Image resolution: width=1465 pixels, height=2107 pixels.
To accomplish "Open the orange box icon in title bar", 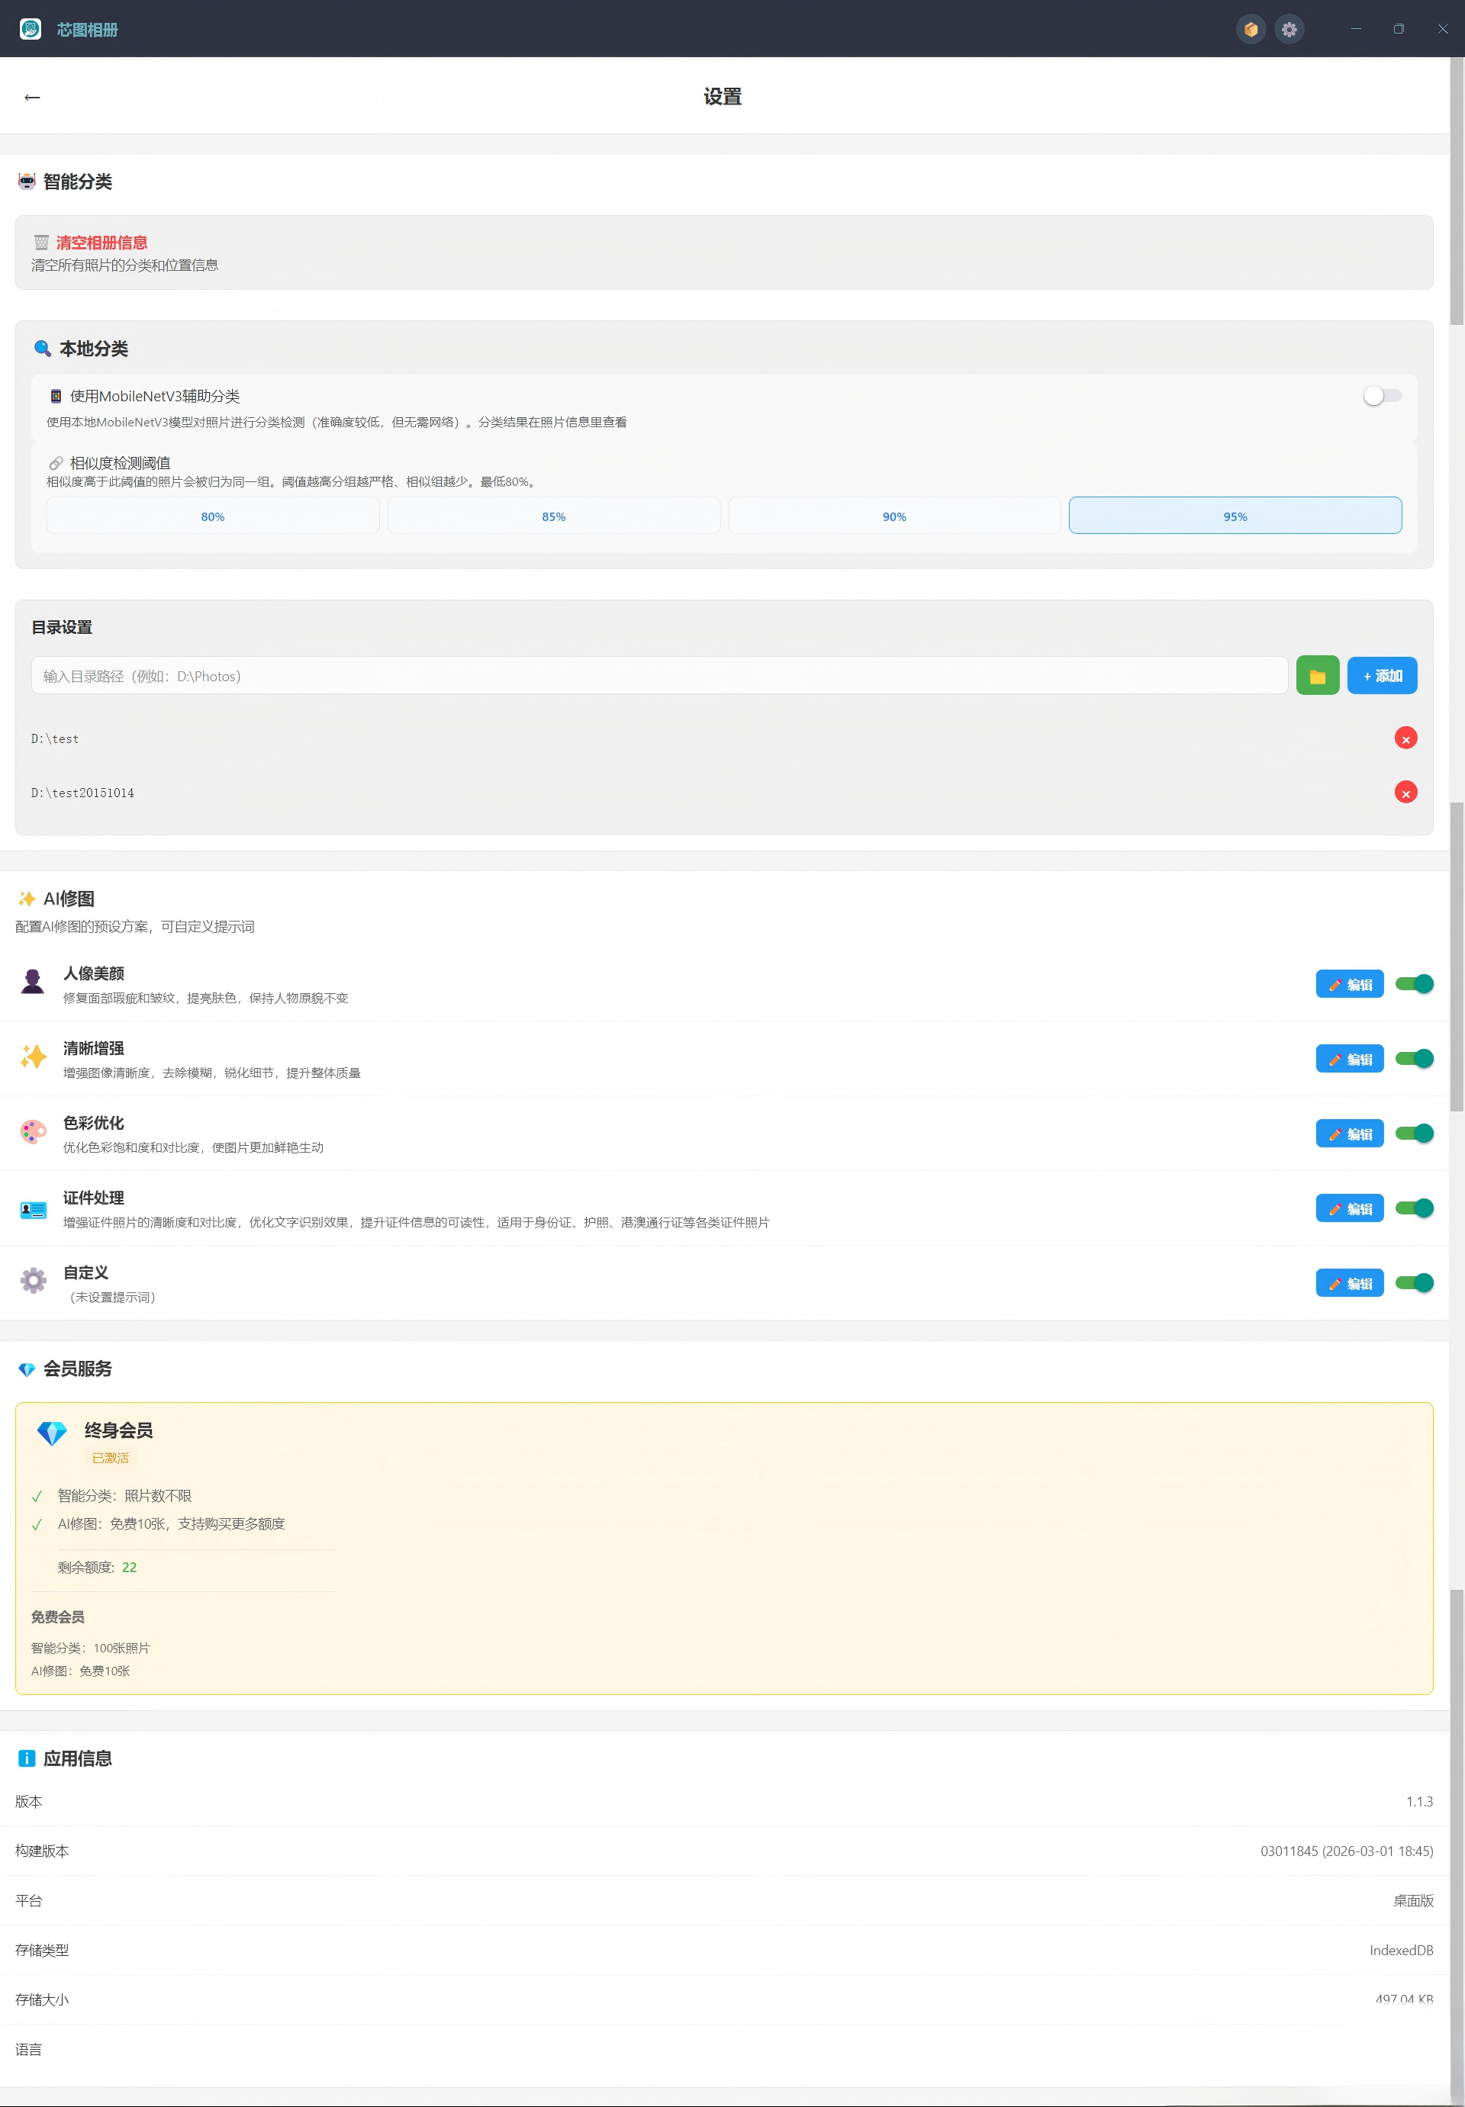I will point(1250,29).
